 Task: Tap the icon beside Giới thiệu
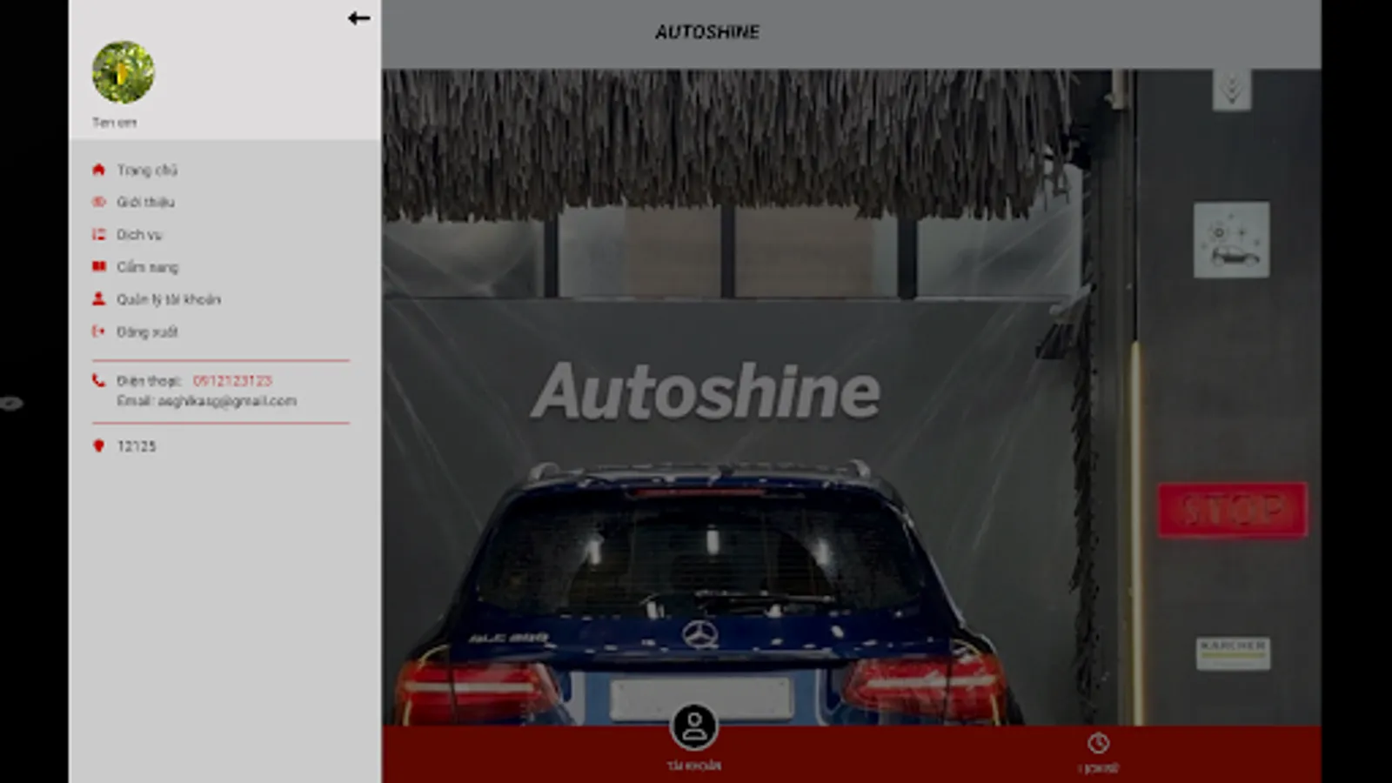(x=99, y=202)
